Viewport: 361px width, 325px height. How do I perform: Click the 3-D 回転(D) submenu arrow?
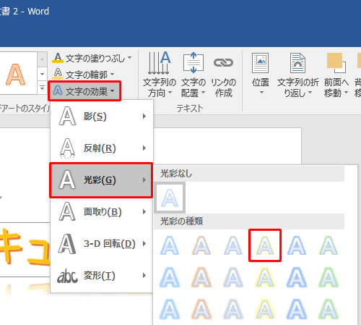click(x=144, y=244)
